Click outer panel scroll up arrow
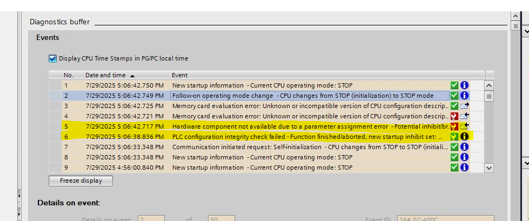Viewport: 529px width, 221px height. point(515,16)
